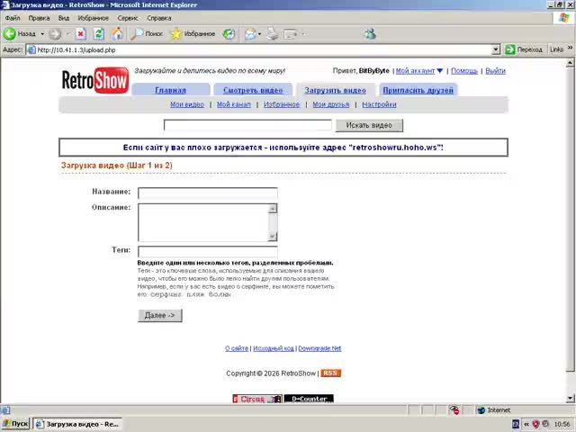Open the Windows "Пуск" start button
The height and width of the screenshot is (432, 576).
[x=15, y=423]
